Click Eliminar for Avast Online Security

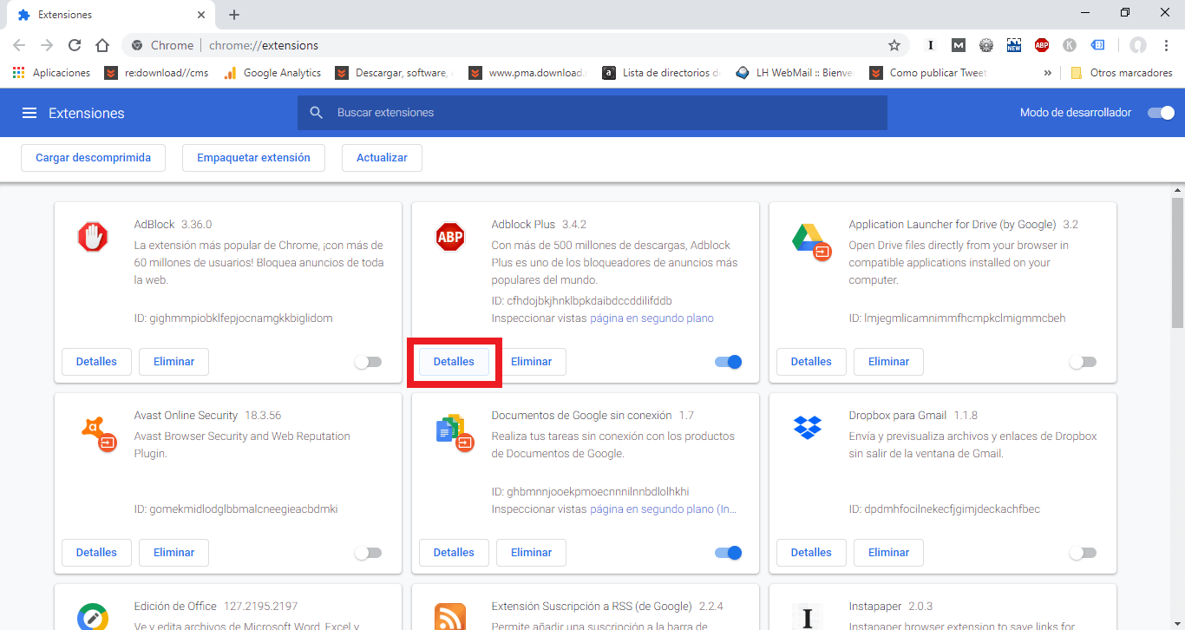[174, 553]
